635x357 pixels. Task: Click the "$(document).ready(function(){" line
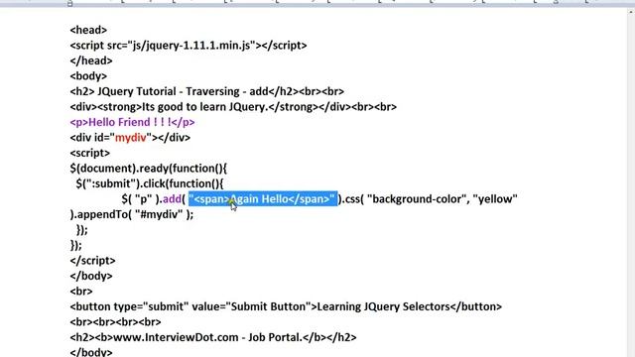click(x=149, y=169)
